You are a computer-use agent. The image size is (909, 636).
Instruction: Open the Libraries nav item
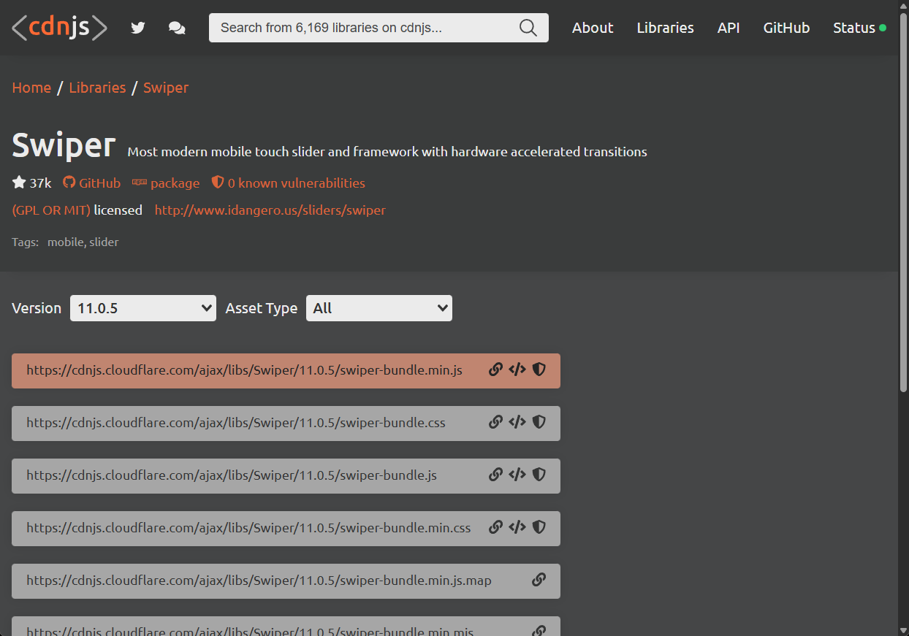pos(665,28)
